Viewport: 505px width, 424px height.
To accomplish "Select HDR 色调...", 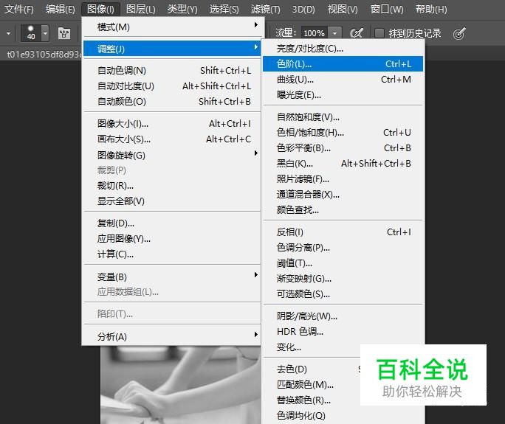I will 343,332.
